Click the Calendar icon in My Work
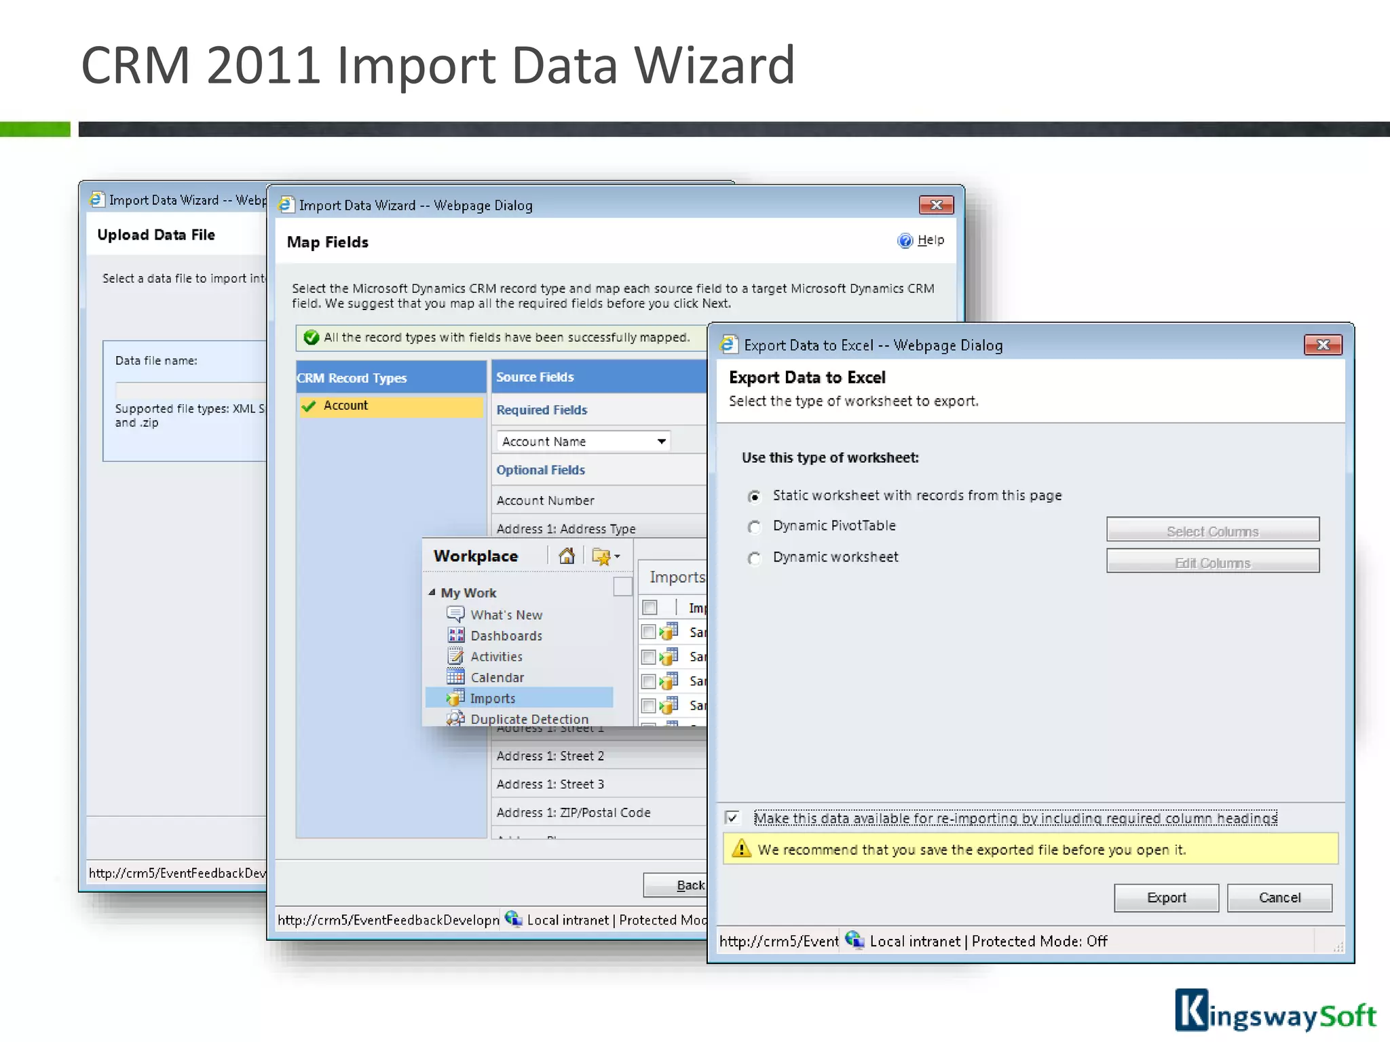This screenshot has height=1042, width=1390. pos(455,676)
